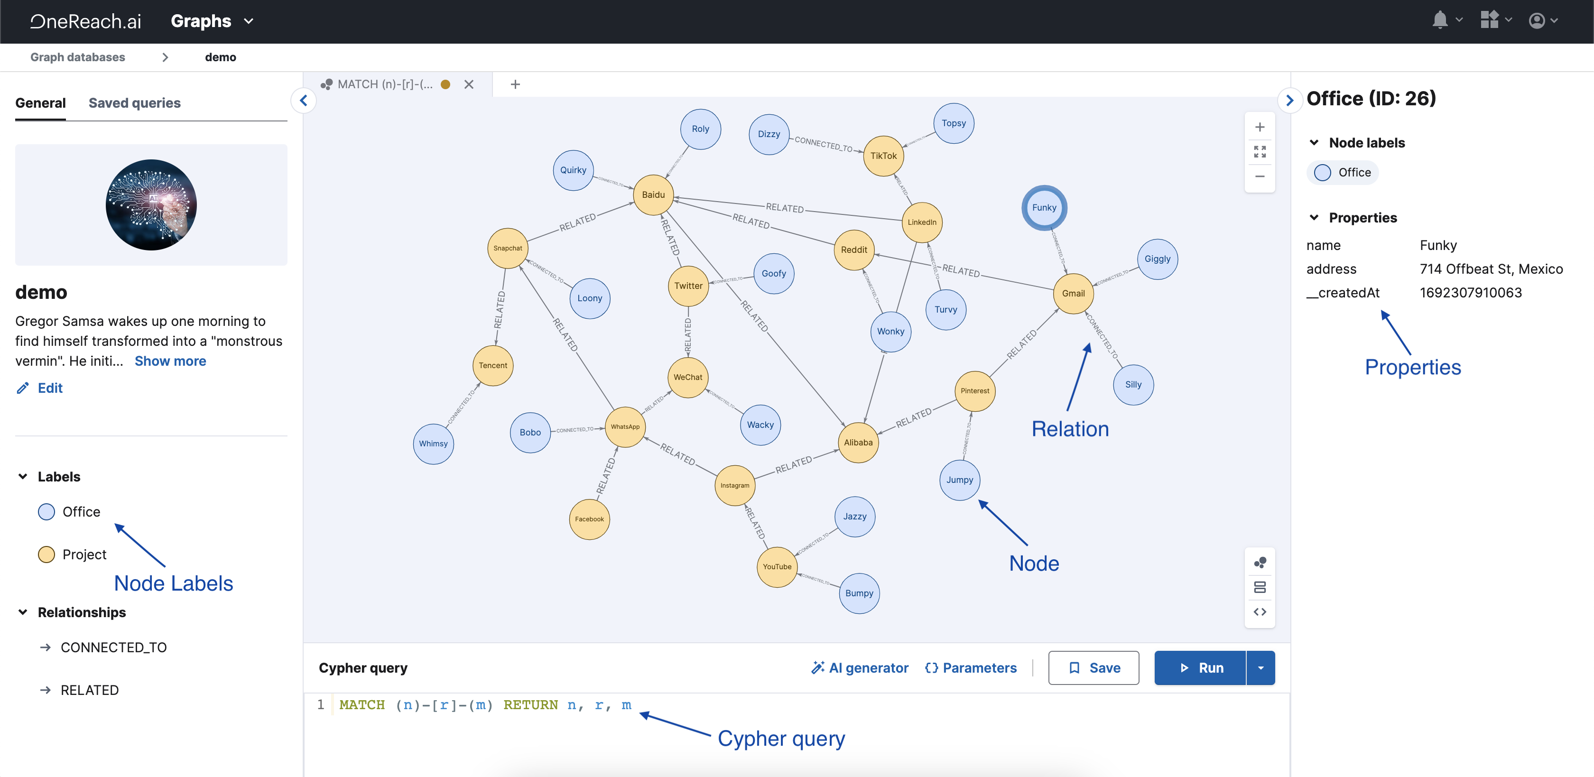Collapse the Labels section
Image resolution: width=1594 pixels, height=777 pixels.
pyautogui.click(x=23, y=476)
